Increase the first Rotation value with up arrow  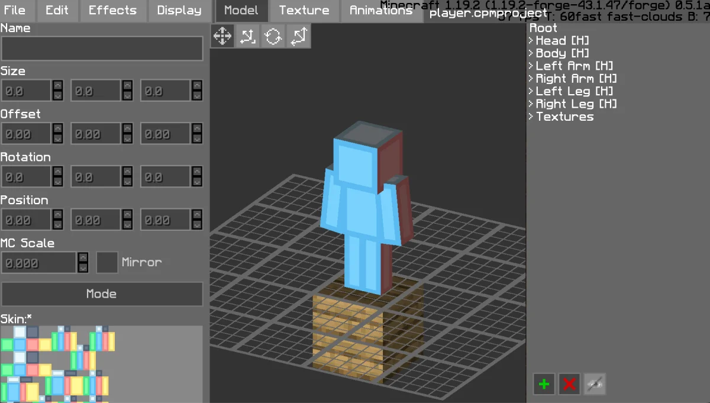click(57, 171)
